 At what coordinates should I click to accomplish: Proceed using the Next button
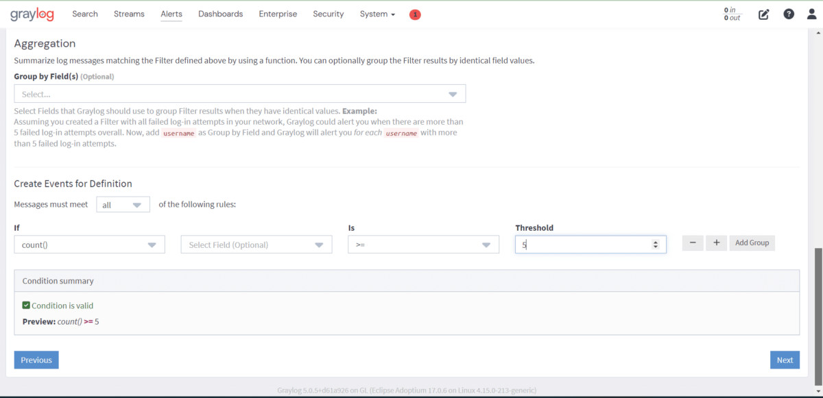click(785, 360)
